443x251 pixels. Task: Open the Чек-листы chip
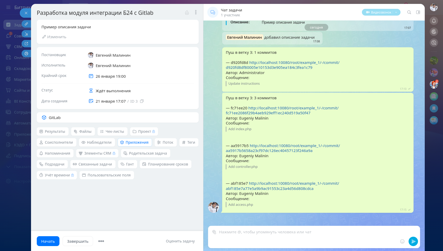click(112, 131)
